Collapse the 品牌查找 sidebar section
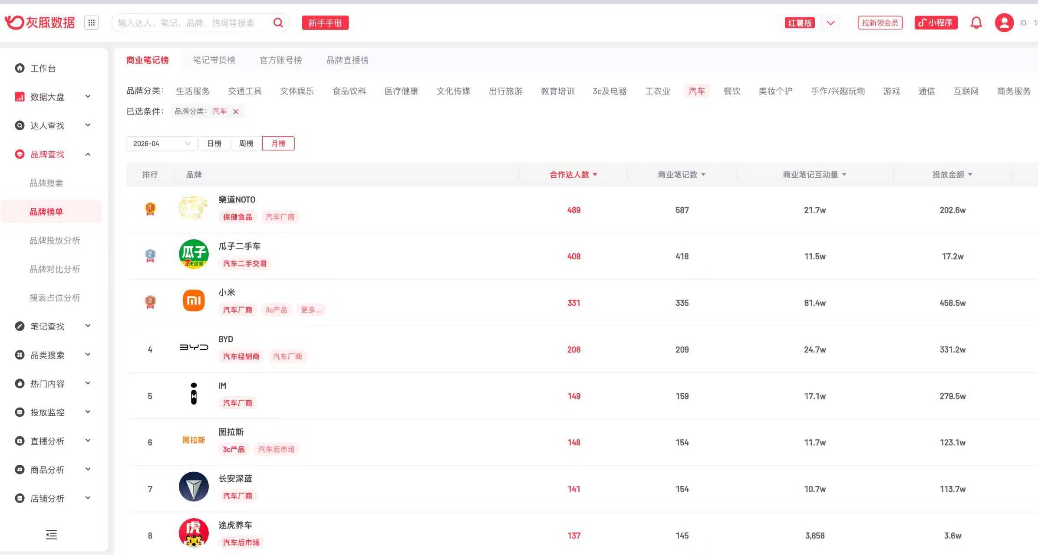This screenshot has width=1038, height=555. (88, 154)
